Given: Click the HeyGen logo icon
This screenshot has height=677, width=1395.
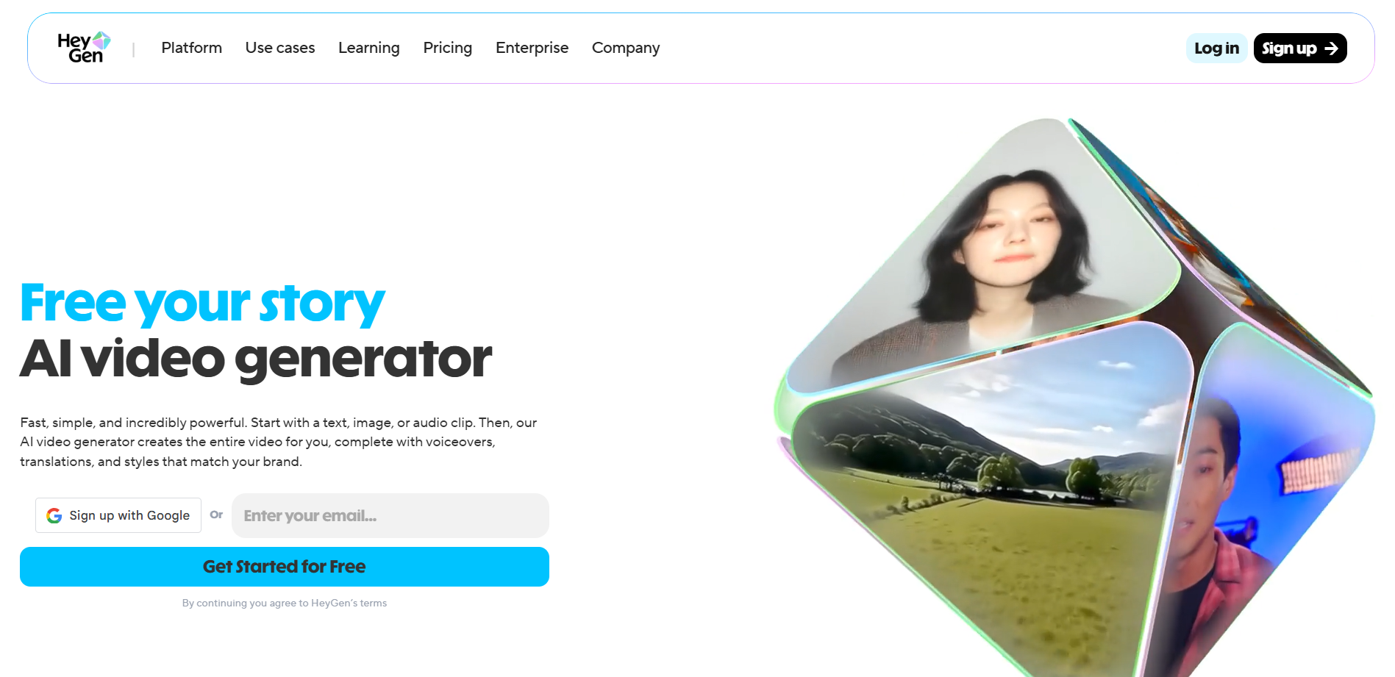Looking at the screenshot, I should [84, 48].
